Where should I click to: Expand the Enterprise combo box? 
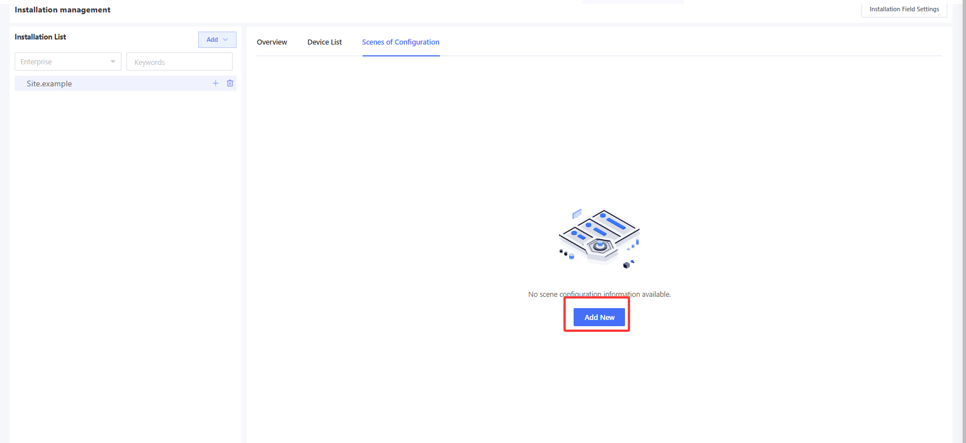(x=67, y=62)
